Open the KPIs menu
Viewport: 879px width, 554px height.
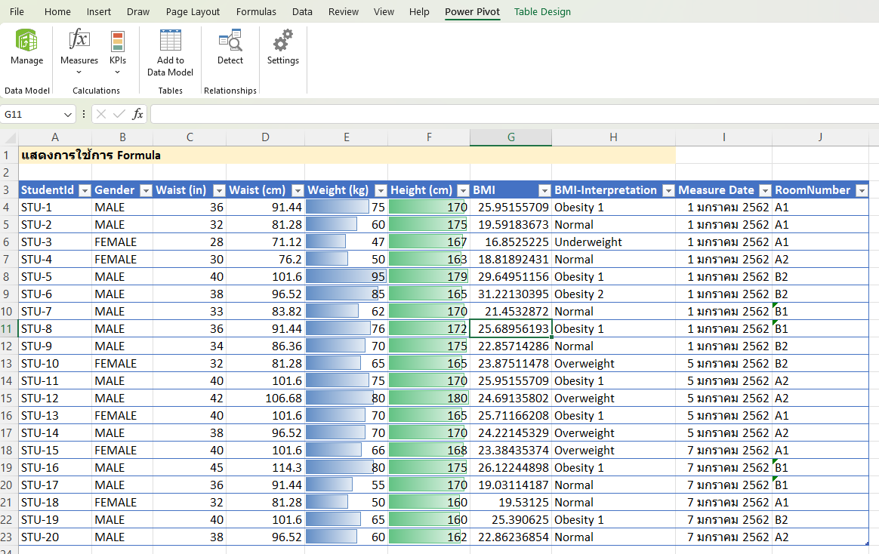click(x=118, y=51)
